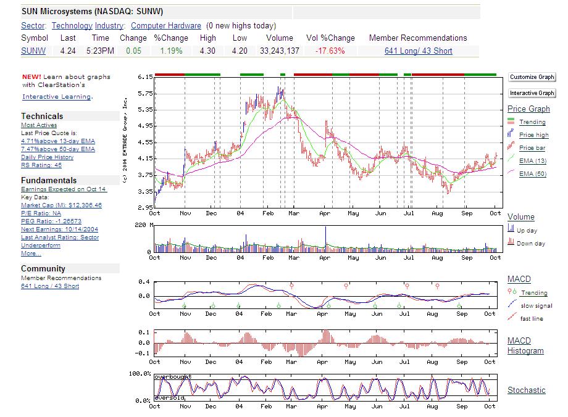This screenshot has width=568, height=417.
Task: Click the EMA (50) magenta line icon
Action: [x=512, y=173]
